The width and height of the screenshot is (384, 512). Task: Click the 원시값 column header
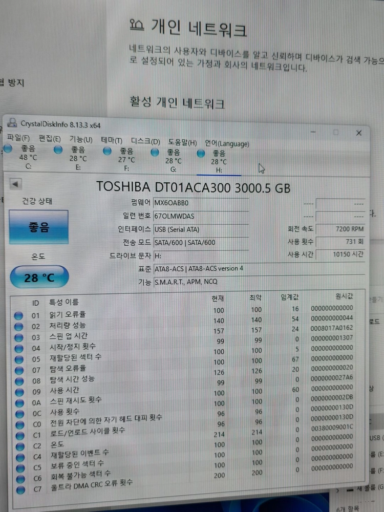pyautogui.click(x=344, y=296)
